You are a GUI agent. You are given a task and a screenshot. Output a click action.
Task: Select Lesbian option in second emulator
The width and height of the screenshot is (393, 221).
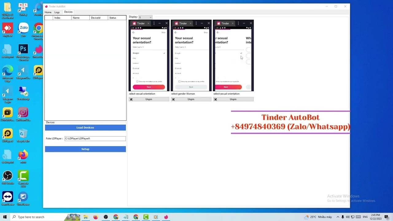(178, 63)
